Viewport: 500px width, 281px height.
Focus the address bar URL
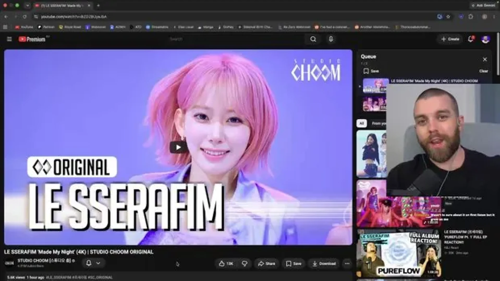coord(74,17)
